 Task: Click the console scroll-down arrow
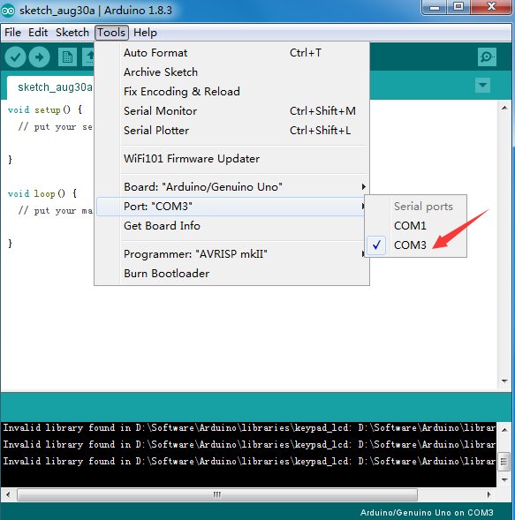coord(504,480)
